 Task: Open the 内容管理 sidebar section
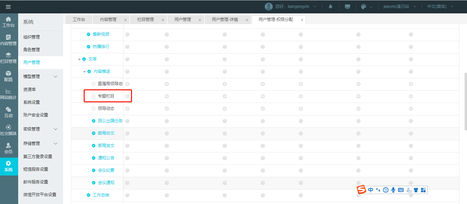pyautogui.click(x=9, y=40)
